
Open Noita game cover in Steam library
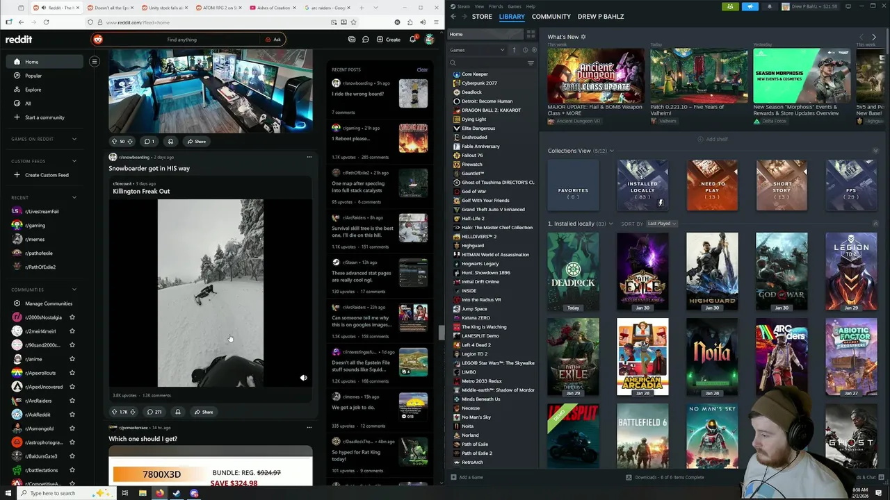click(x=712, y=357)
